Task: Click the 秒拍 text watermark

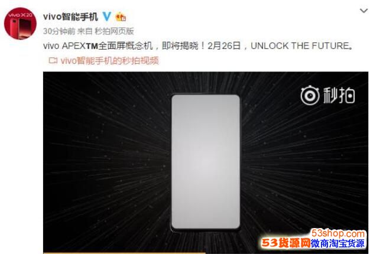Action: click(x=339, y=95)
